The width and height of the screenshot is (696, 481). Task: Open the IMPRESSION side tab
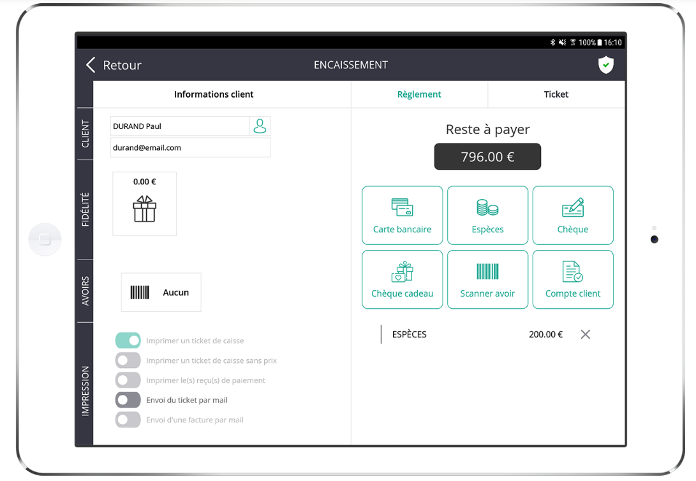[85, 390]
